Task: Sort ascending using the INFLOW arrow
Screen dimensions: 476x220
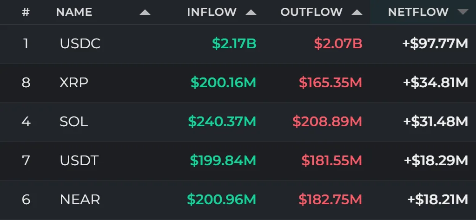Action: click(251, 12)
